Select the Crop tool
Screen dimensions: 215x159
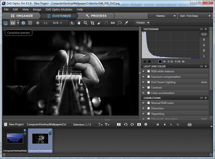(x=92, y=23)
